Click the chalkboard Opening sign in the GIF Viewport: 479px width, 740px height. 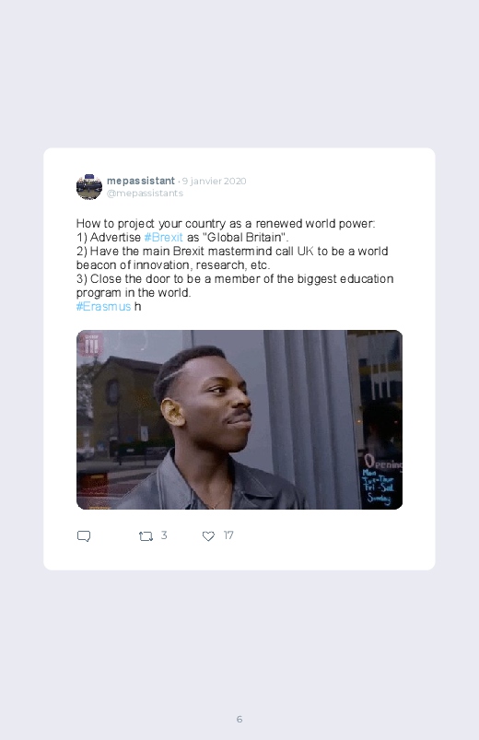[382, 479]
